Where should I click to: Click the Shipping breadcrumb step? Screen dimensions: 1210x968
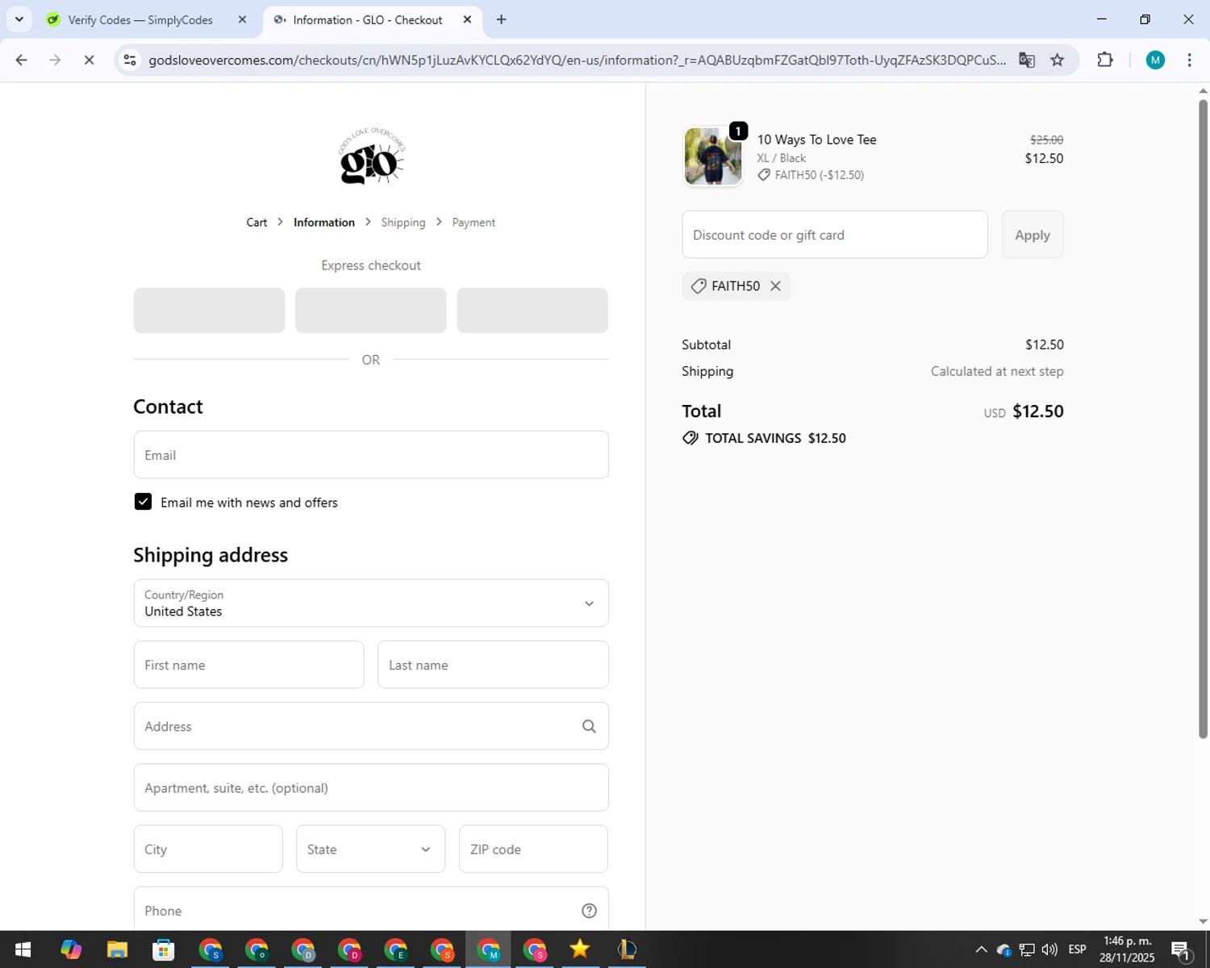[x=403, y=223]
